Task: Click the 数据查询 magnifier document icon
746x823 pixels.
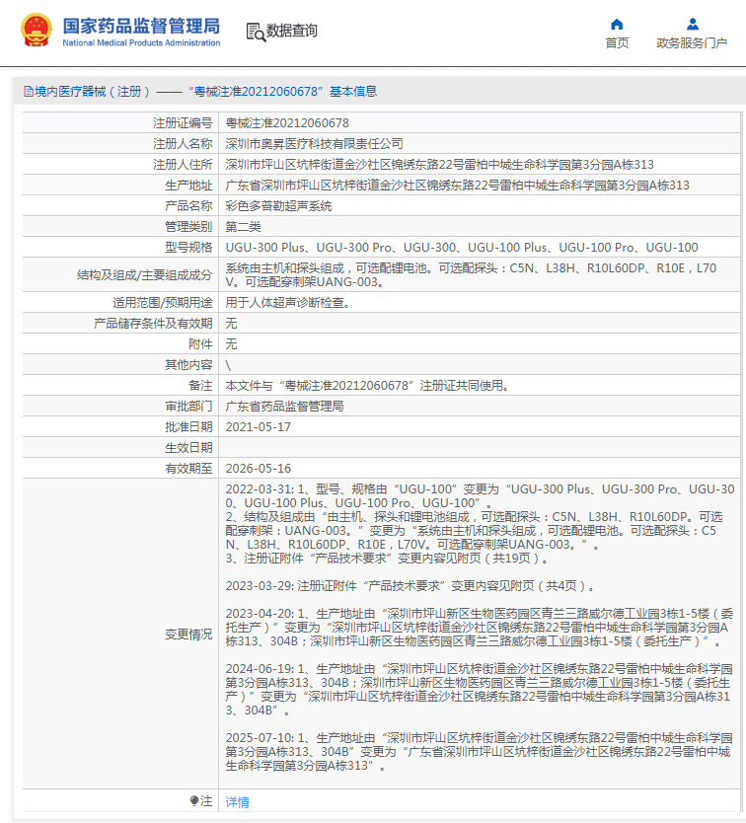Action: 255,32
